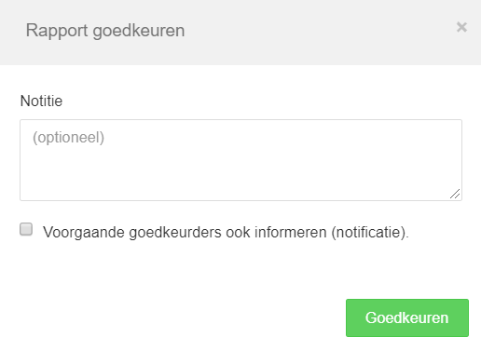This screenshot has height=351, width=481.
Task: Click the checkbox label about notificatie
Action: 226,233
